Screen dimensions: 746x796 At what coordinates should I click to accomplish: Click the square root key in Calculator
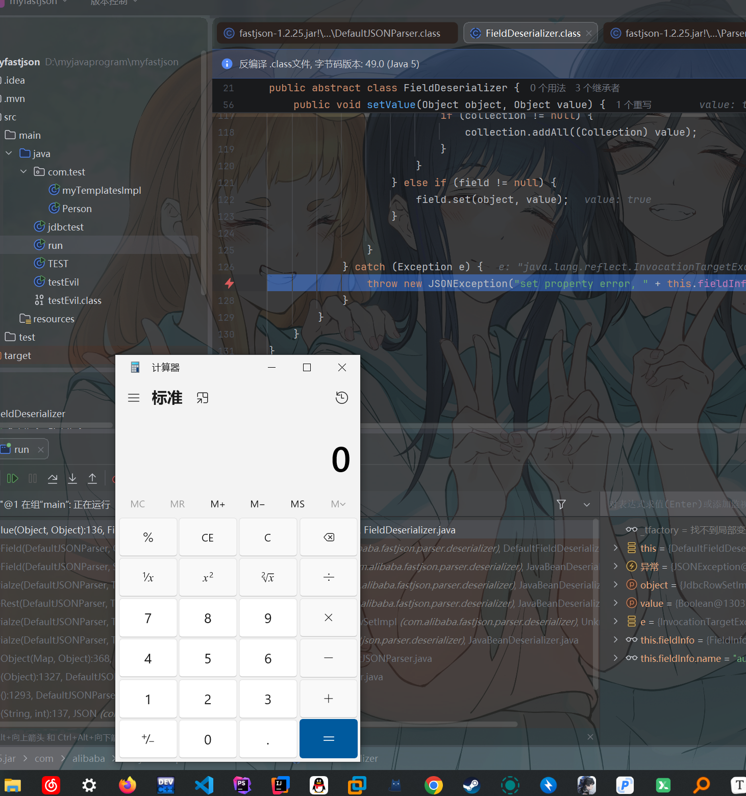268,578
